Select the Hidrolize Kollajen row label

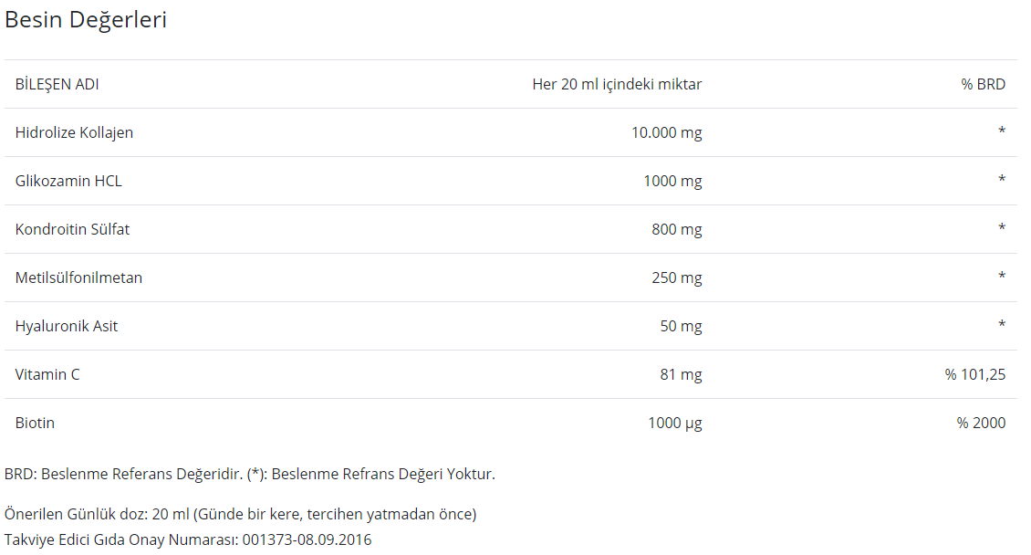[74, 133]
